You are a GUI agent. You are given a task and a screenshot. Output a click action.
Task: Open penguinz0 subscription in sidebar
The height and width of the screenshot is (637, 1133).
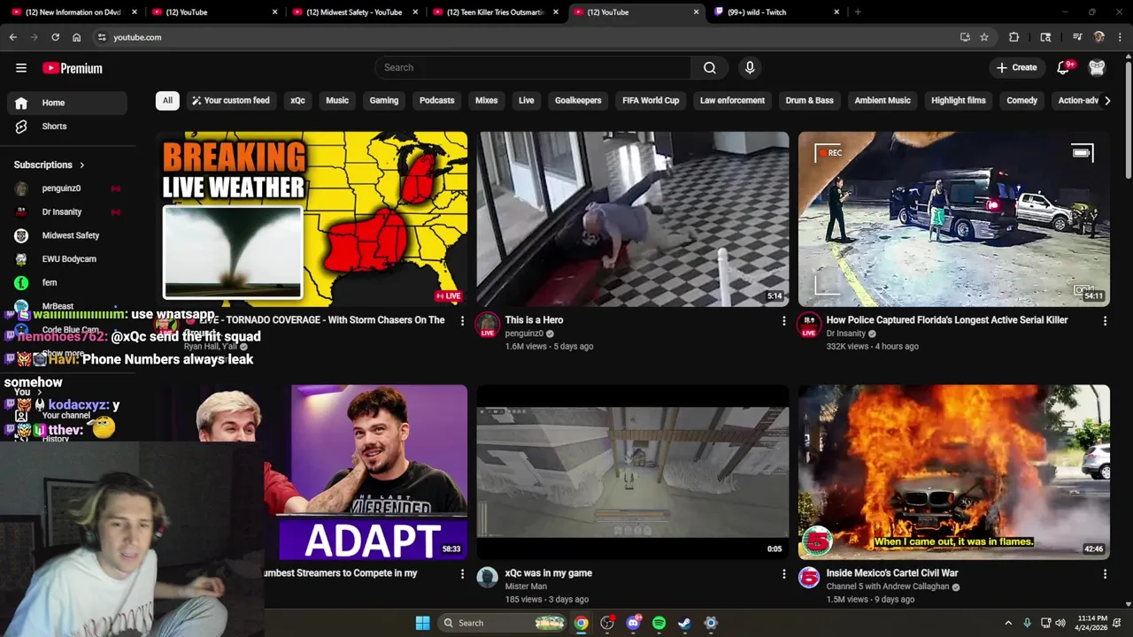point(67,188)
